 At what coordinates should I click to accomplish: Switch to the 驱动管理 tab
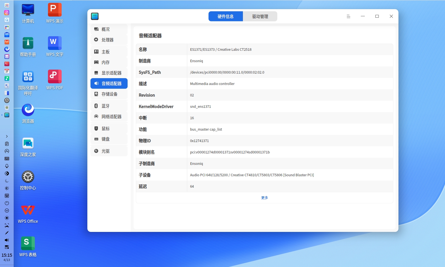tap(260, 16)
